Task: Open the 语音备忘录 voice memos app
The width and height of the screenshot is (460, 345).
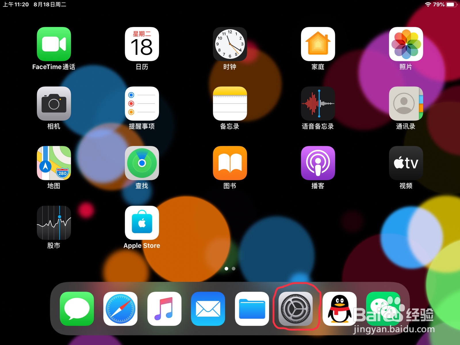Action: 318,104
